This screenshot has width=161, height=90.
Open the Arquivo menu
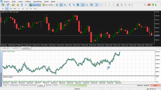[7, 1]
